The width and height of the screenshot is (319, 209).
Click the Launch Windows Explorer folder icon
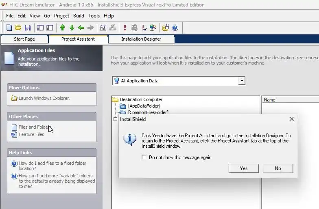14,98
